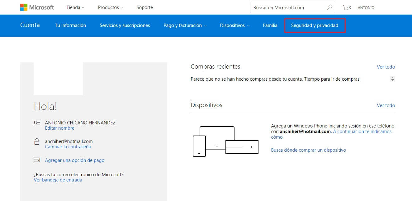Click the Hola! greeting text
412x201 pixels.
click(x=45, y=106)
